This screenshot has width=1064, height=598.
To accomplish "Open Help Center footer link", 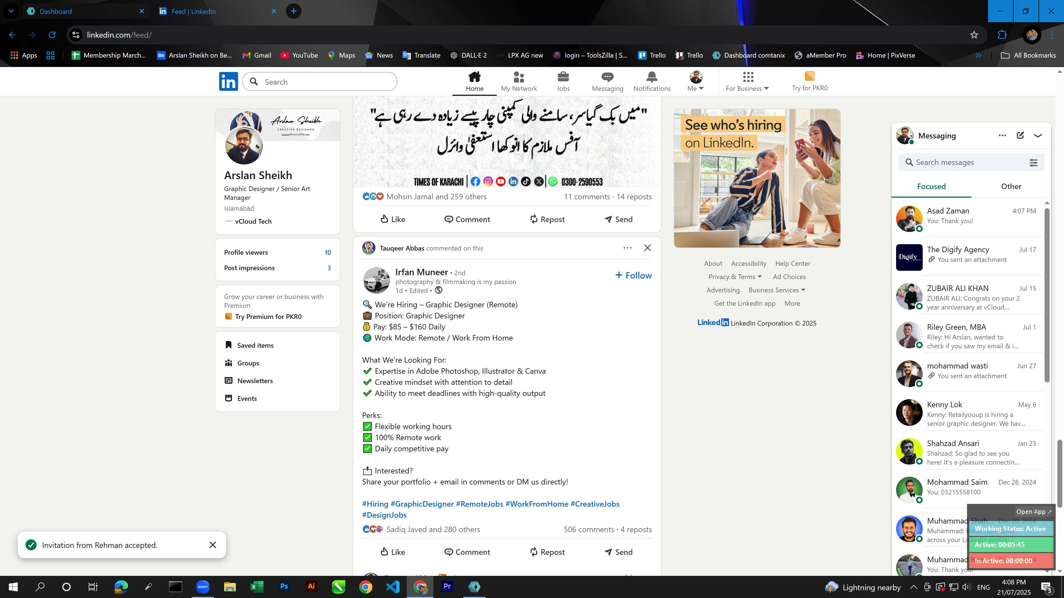I will click(x=792, y=264).
